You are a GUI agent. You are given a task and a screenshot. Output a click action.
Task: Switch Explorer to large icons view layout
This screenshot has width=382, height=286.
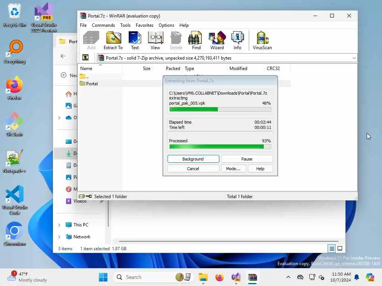point(340,248)
